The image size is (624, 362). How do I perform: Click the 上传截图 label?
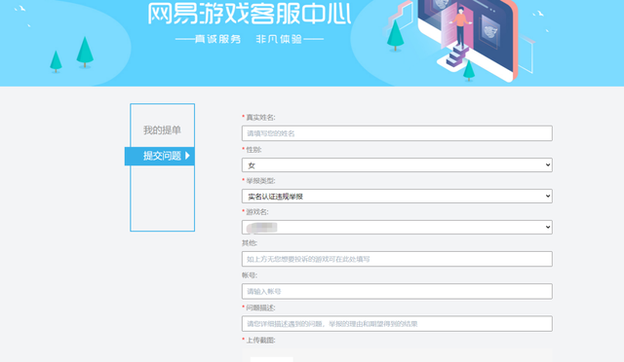(260, 341)
